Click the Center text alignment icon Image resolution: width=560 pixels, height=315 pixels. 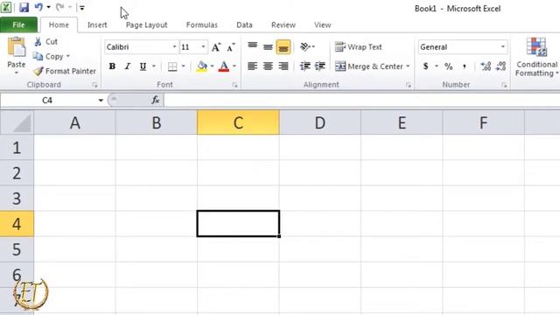[268, 66]
